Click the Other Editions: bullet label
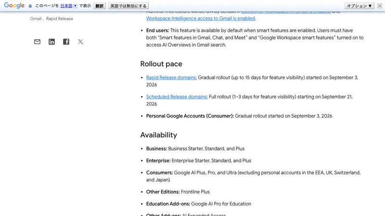The height and width of the screenshot is (216, 385). (163, 192)
